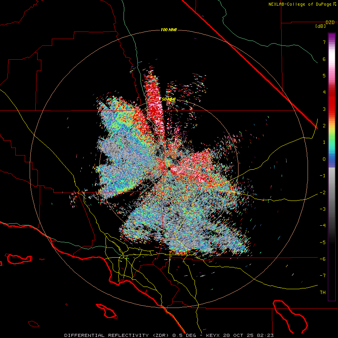Click the [dB] units label
The height and width of the screenshot is (338, 338).
coord(321,26)
